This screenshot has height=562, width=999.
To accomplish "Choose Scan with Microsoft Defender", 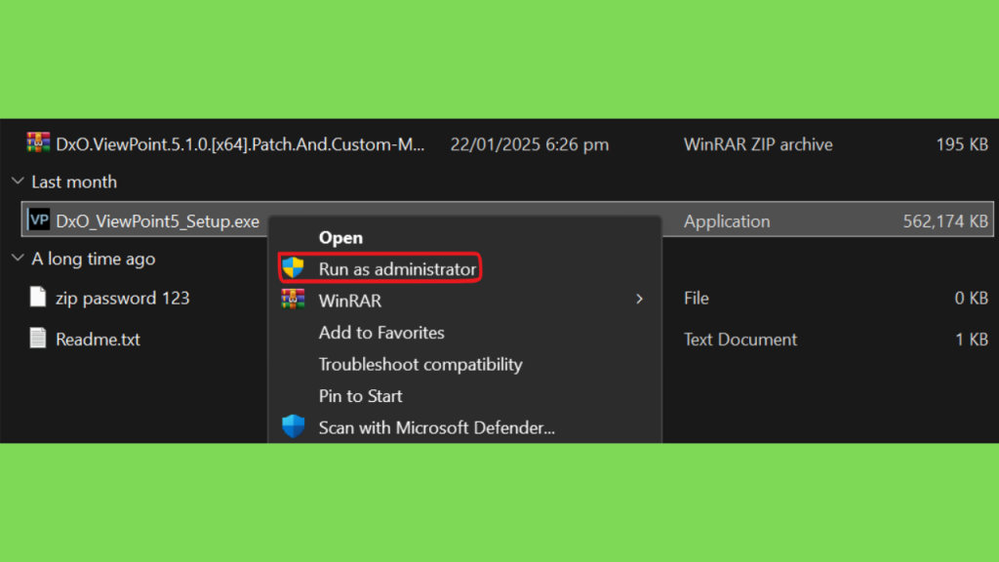I will (436, 427).
